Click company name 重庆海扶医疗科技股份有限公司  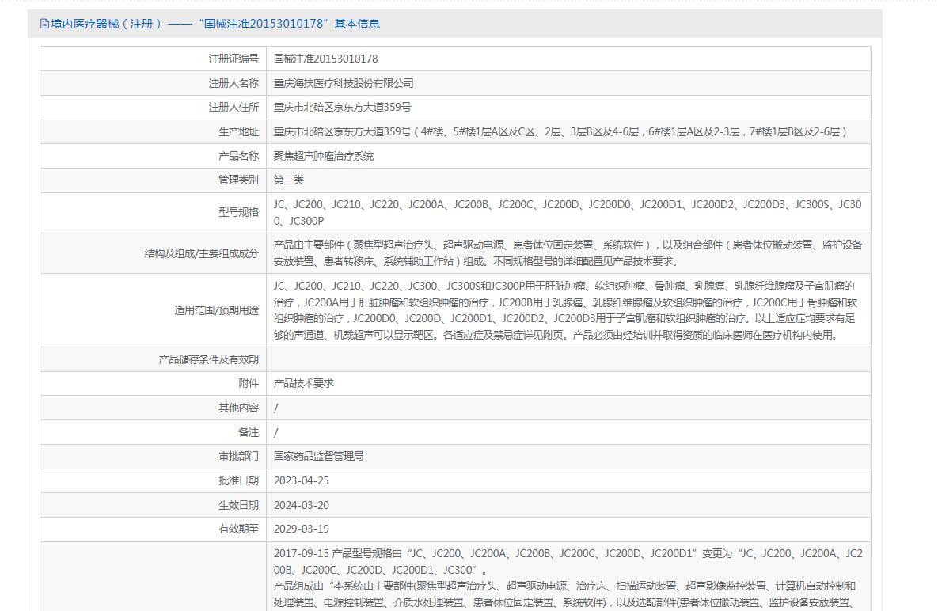pos(344,83)
